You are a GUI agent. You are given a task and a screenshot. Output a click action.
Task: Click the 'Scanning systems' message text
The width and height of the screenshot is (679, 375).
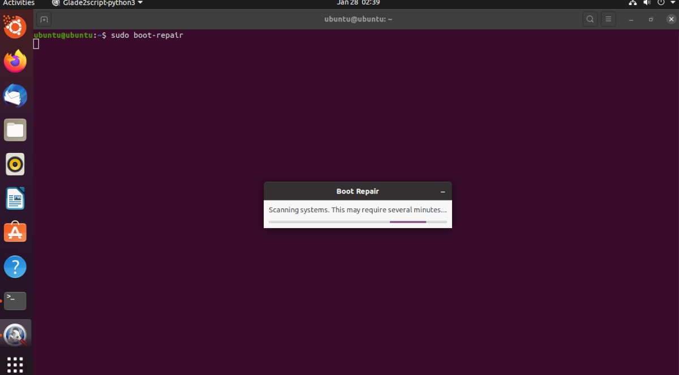tap(358, 210)
